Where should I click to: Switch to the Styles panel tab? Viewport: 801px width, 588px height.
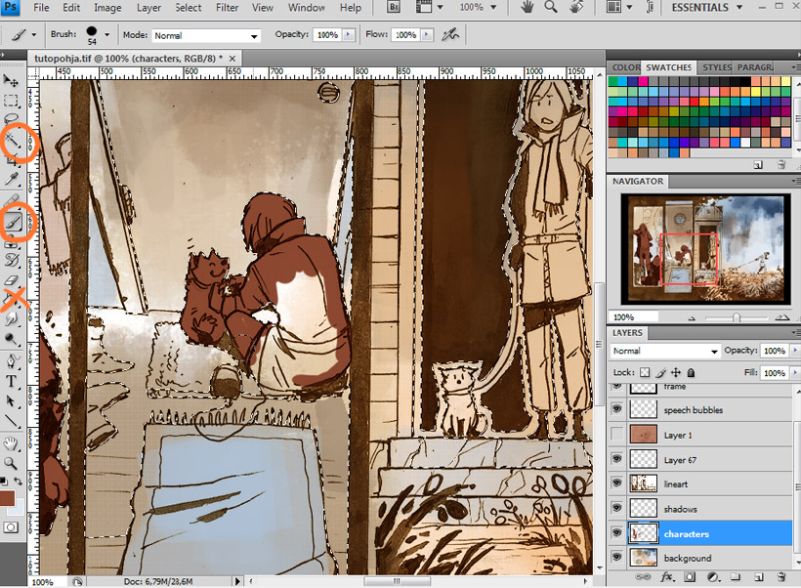716,67
